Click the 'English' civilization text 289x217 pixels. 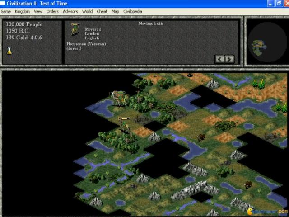coord(92,38)
